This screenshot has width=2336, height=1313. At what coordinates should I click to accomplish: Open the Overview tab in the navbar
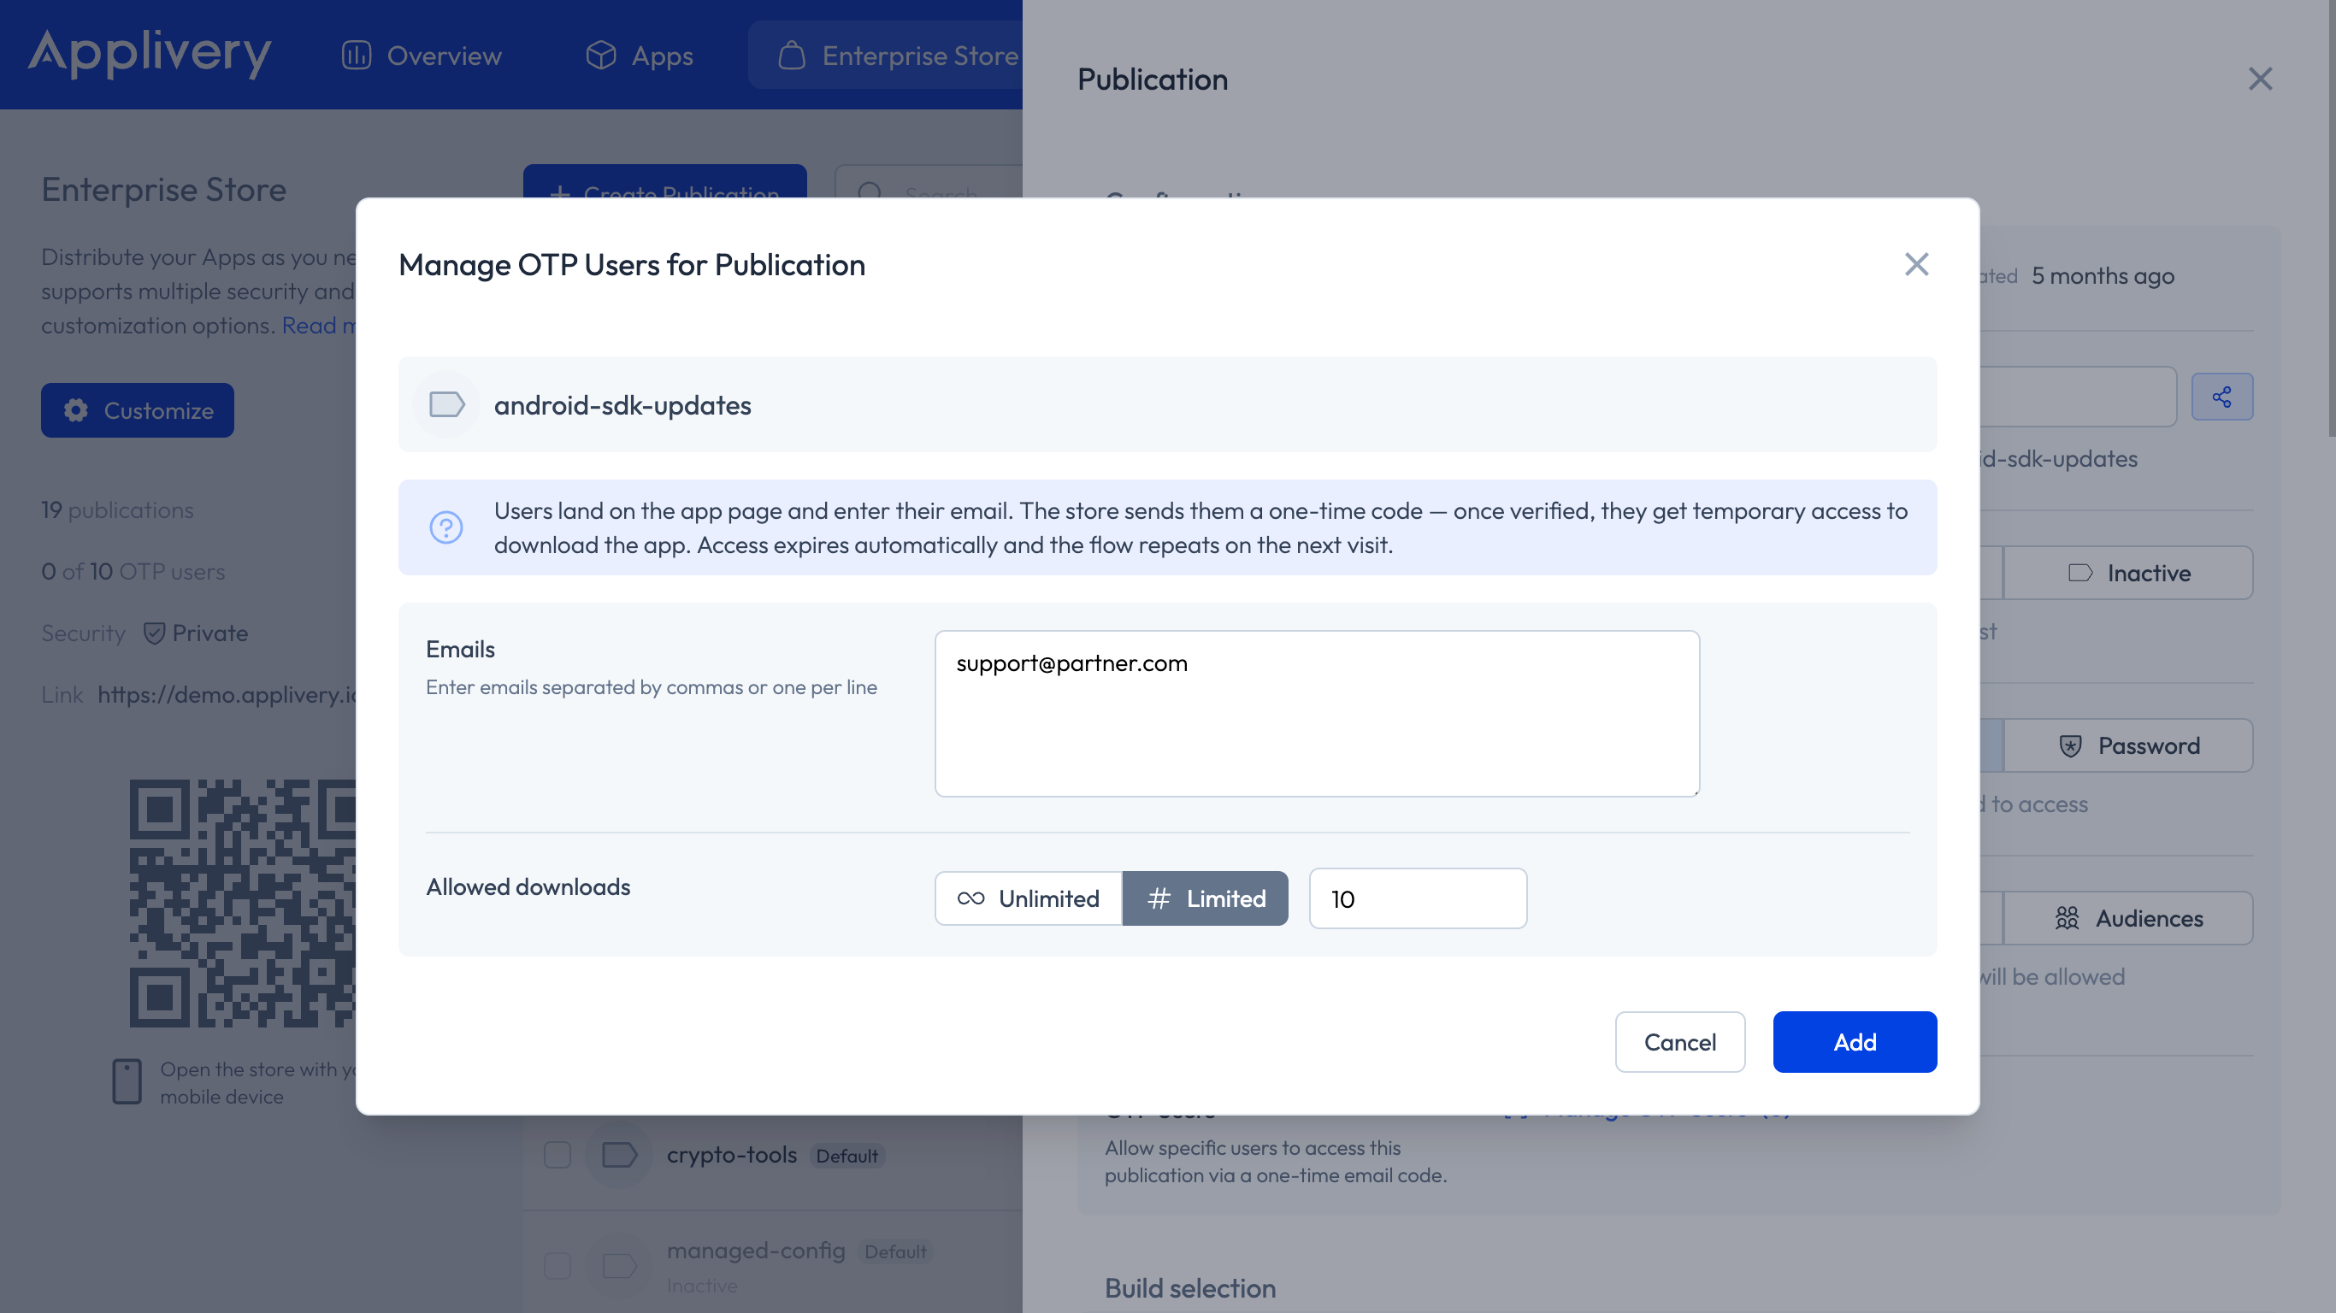(422, 56)
